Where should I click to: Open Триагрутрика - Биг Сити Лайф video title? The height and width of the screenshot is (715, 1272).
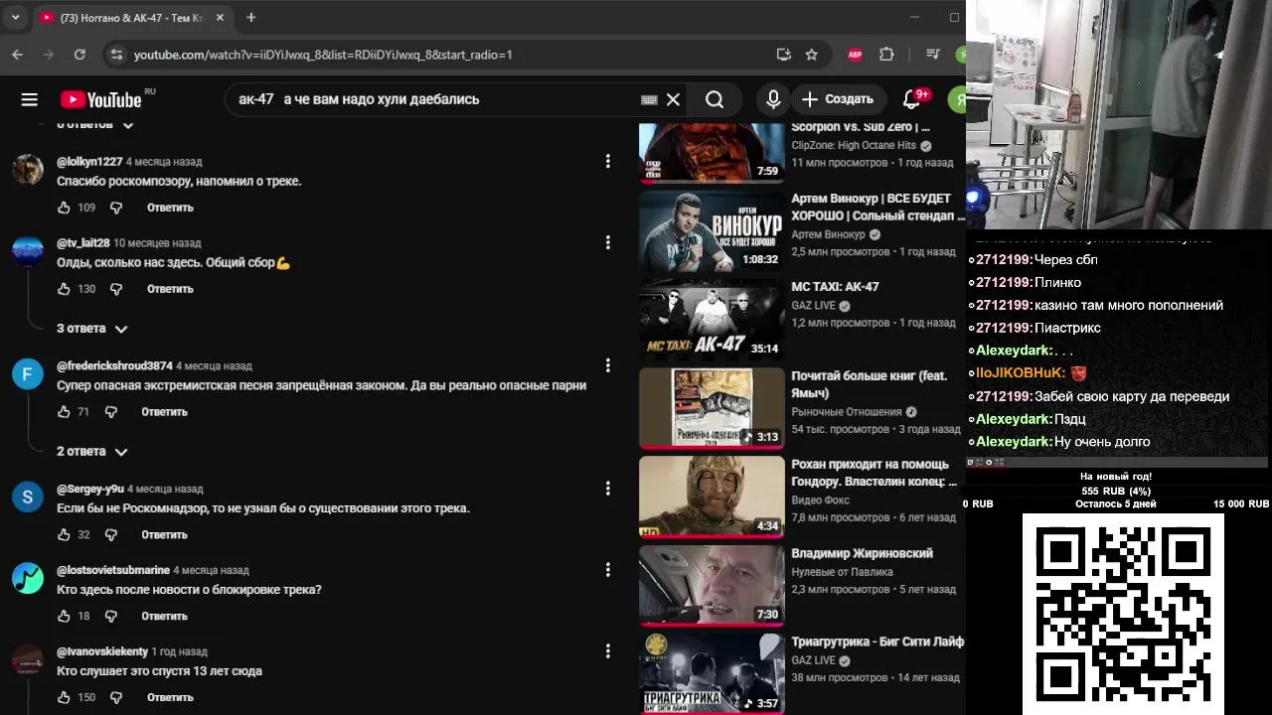point(877,642)
